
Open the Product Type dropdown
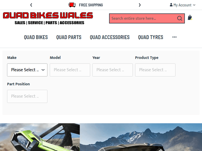155,70
